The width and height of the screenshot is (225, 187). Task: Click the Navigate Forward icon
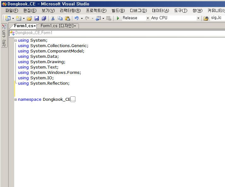tap(109, 18)
